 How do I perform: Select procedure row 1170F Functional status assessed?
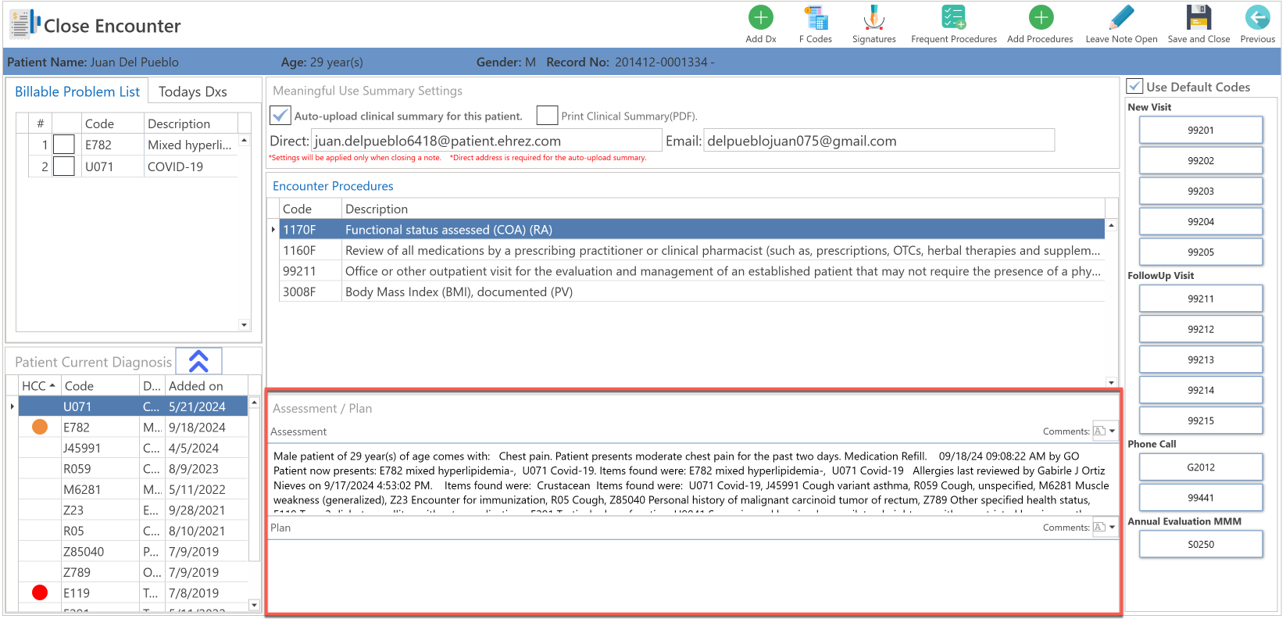coord(691,230)
